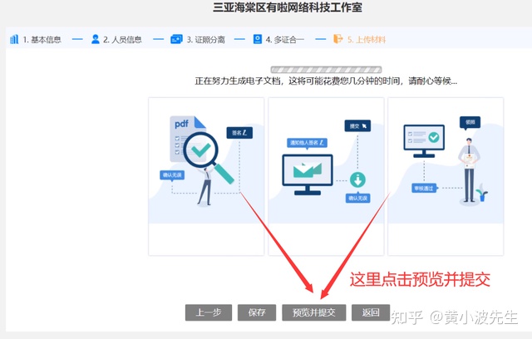532x339 pixels.
Task: Go to step 1. 基本信息 tab
Action: (x=42, y=40)
